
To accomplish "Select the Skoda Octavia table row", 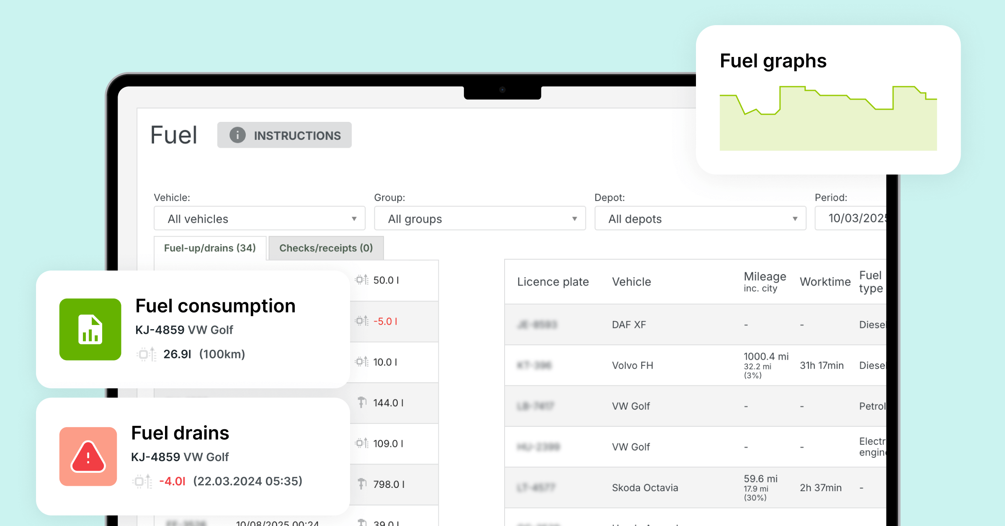I will (x=644, y=488).
